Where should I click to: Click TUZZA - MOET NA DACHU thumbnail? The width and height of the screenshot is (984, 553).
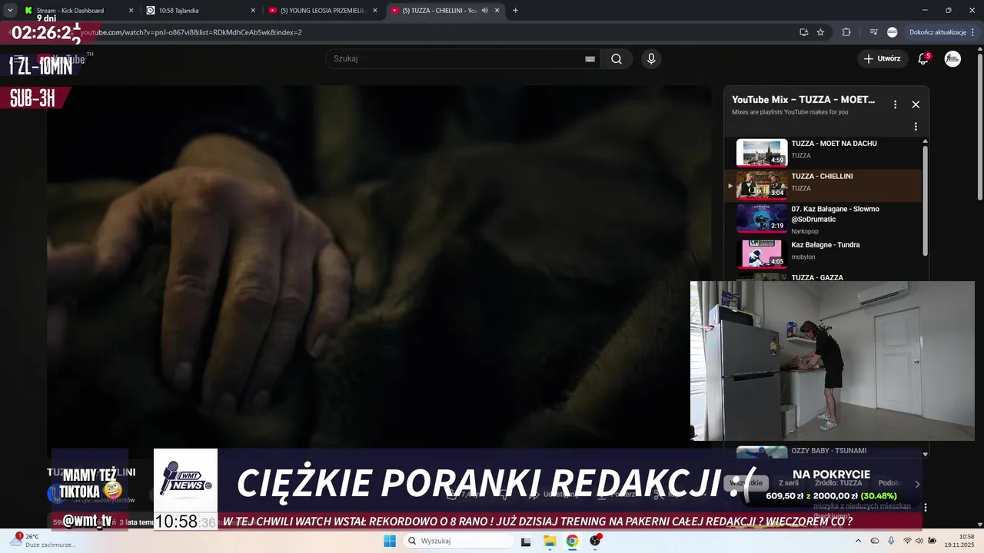pyautogui.click(x=762, y=153)
